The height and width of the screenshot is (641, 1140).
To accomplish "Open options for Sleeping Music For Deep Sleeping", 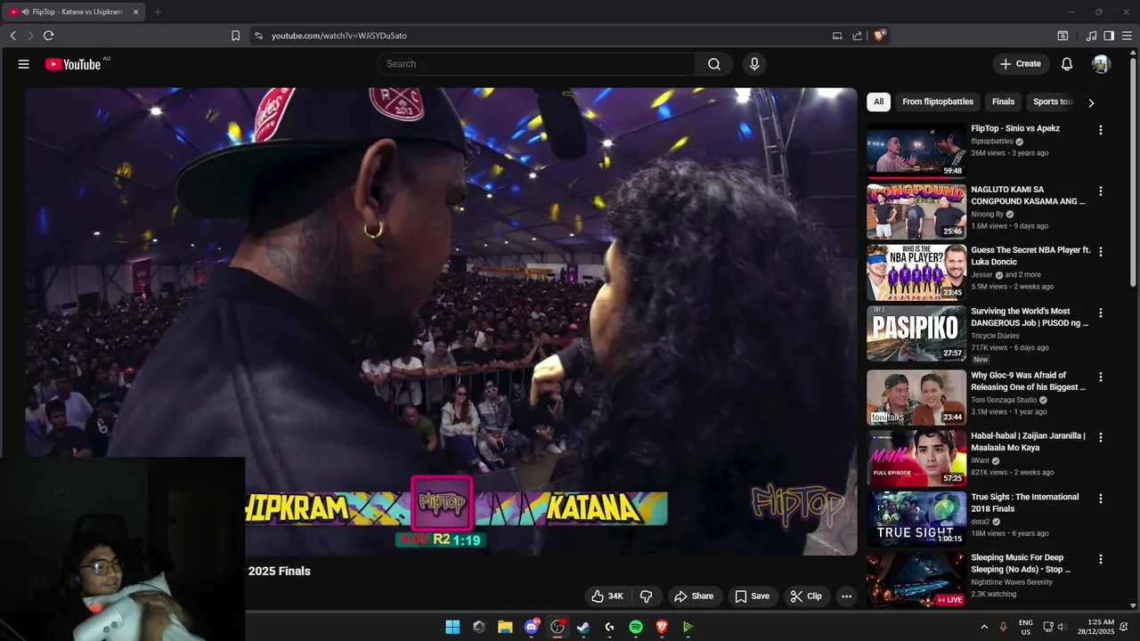I will click(x=1101, y=559).
